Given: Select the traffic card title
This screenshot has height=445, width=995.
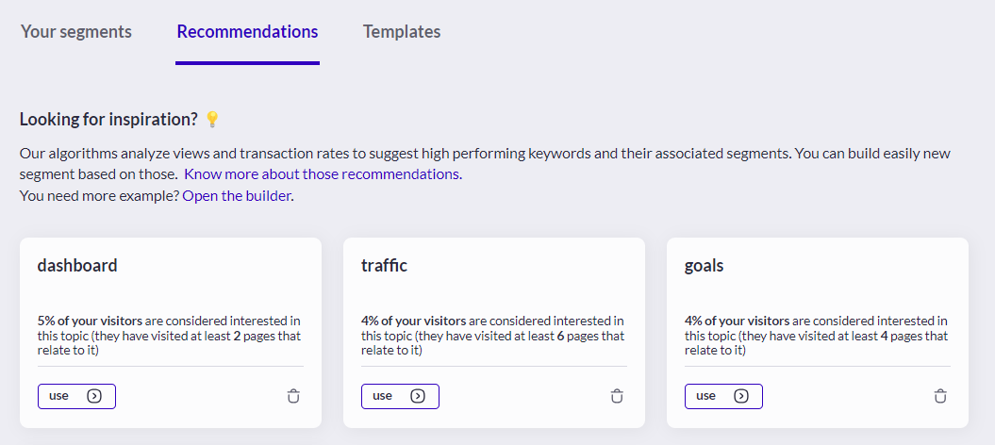Looking at the screenshot, I should pos(385,265).
